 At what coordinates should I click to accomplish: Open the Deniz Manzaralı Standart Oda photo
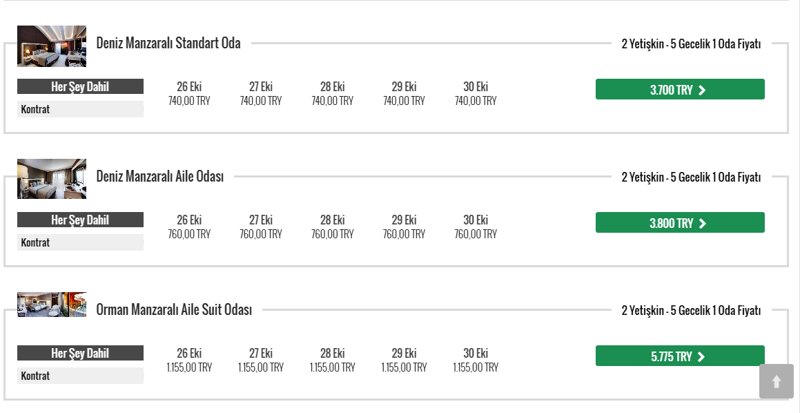pyautogui.click(x=52, y=46)
